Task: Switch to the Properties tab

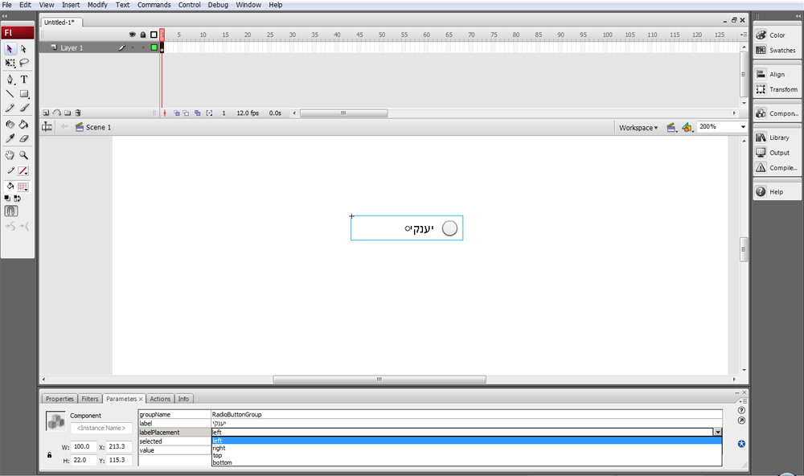Action: (x=59, y=399)
